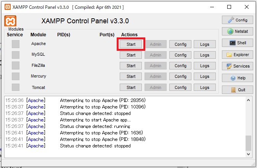Image resolution: width=257 pixels, height=168 pixels.
Task: Click the 'Service' column header
Action: click(x=15, y=35)
